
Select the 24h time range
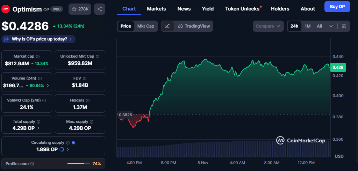click(x=294, y=26)
